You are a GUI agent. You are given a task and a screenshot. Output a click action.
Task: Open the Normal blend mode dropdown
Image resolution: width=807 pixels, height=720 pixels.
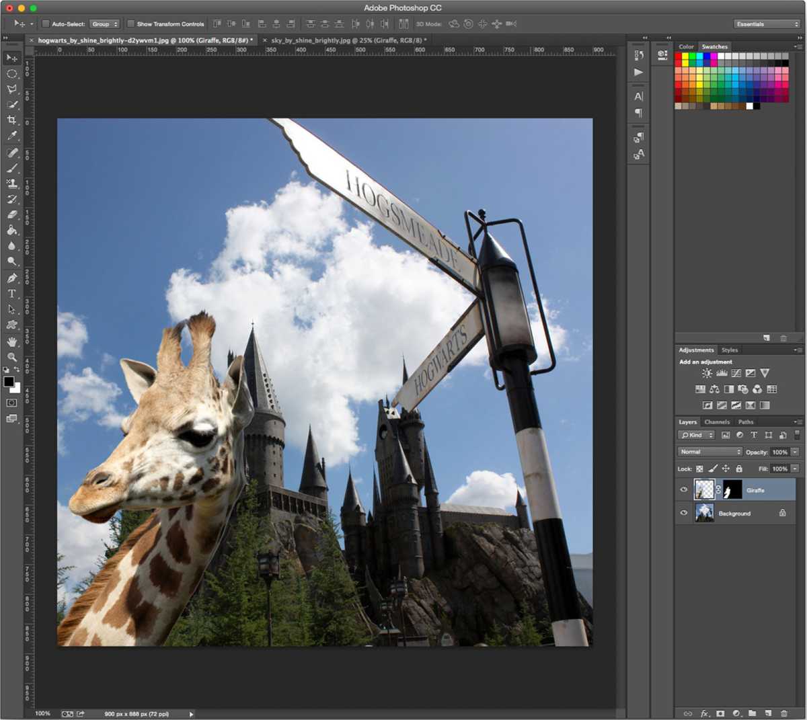pyautogui.click(x=710, y=452)
